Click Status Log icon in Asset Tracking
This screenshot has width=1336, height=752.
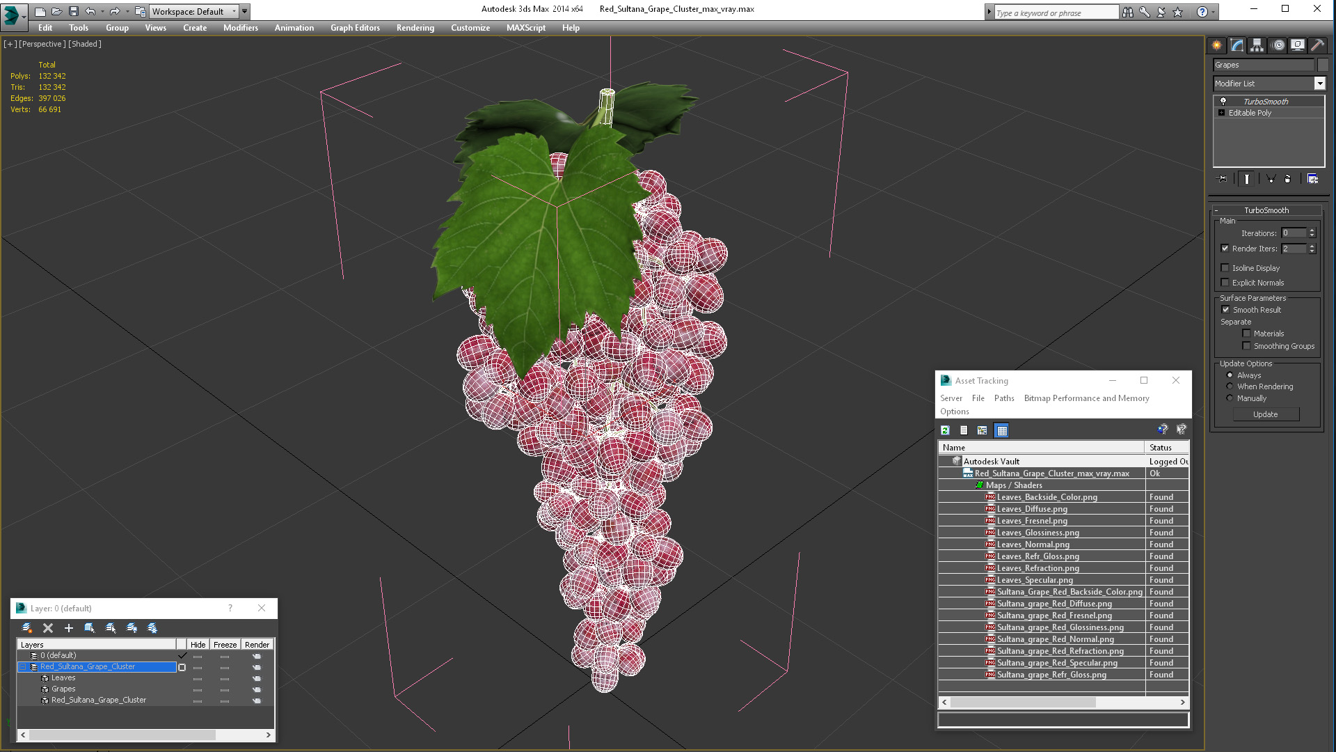(964, 430)
